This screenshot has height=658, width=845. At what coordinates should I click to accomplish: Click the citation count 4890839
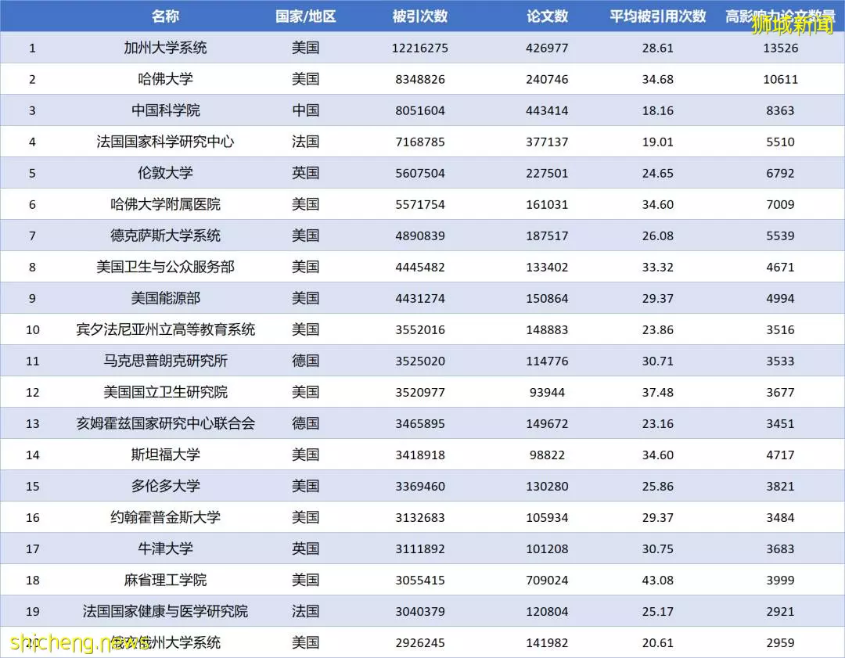point(420,236)
